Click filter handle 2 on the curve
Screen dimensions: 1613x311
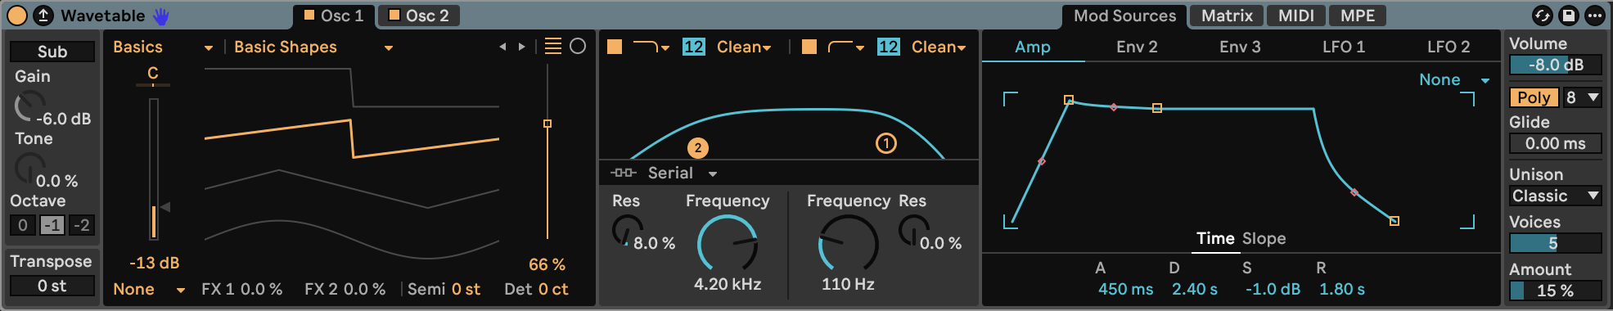pyautogui.click(x=697, y=147)
